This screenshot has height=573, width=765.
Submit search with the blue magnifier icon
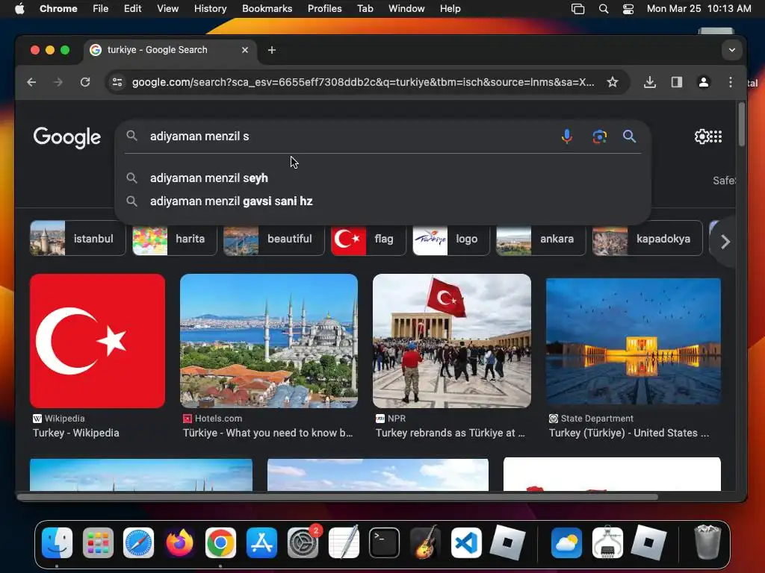(x=629, y=137)
